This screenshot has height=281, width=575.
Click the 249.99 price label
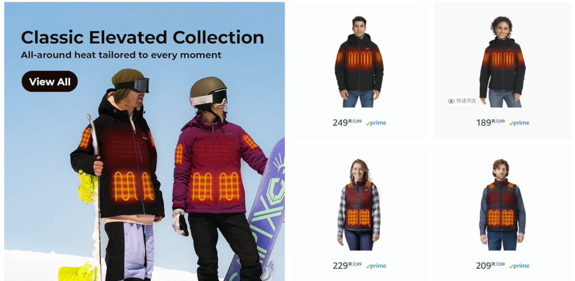tap(347, 122)
